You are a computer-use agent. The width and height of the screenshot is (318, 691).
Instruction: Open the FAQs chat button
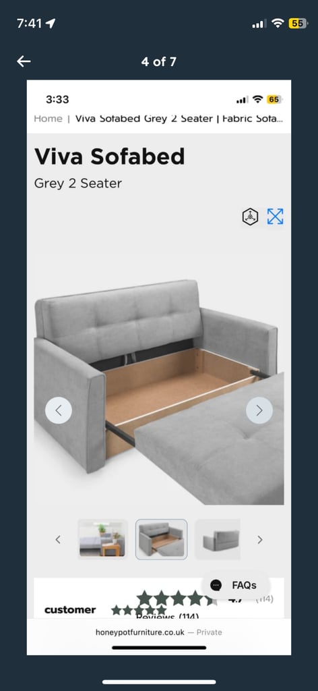tap(235, 585)
